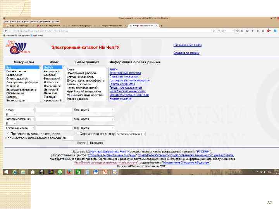Viewport: 279px width, 209px height.
Task: Open the Расширенный поиск link
Action: [188, 45]
